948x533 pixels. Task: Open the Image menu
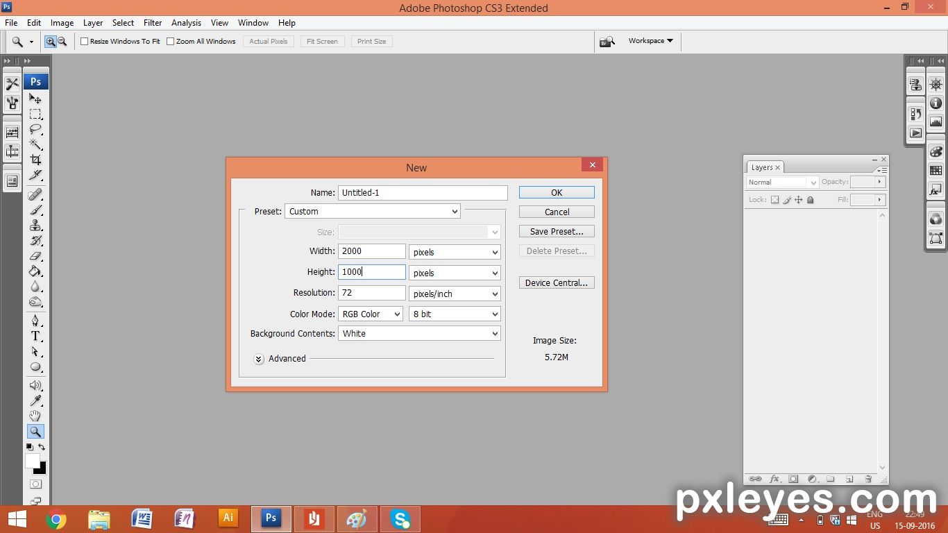point(62,23)
